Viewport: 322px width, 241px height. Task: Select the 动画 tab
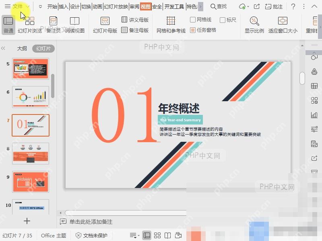[97, 7]
